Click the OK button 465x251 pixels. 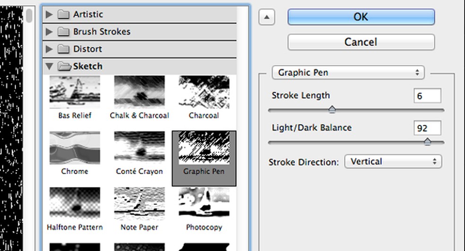click(x=361, y=17)
